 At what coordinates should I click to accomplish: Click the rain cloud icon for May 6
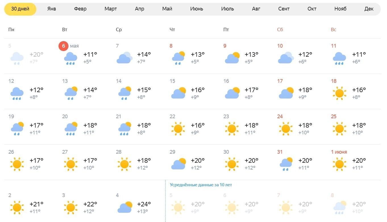(x=71, y=58)
